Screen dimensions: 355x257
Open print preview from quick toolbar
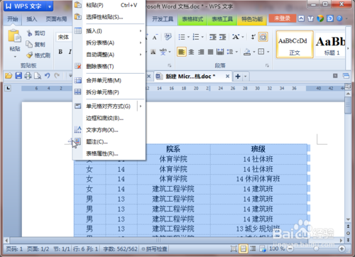pos(38,76)
